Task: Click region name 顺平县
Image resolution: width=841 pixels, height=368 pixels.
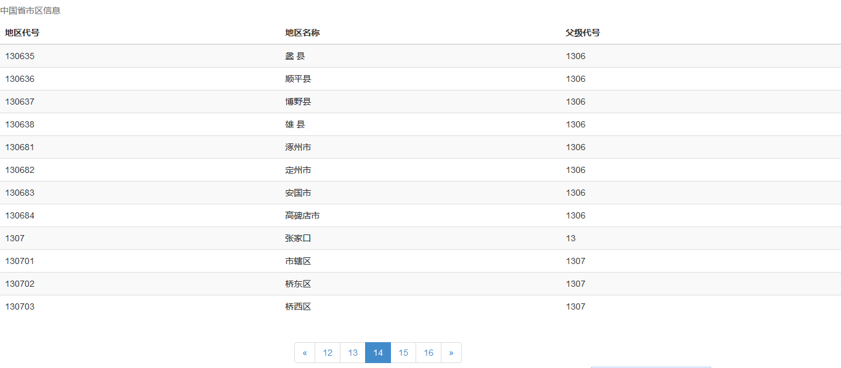Action: pyautogui.click(x=298, y=79)
